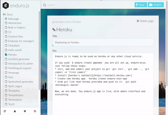Click the file icon beside Globalizer
The image size is (168, 115).
[6, 45]
